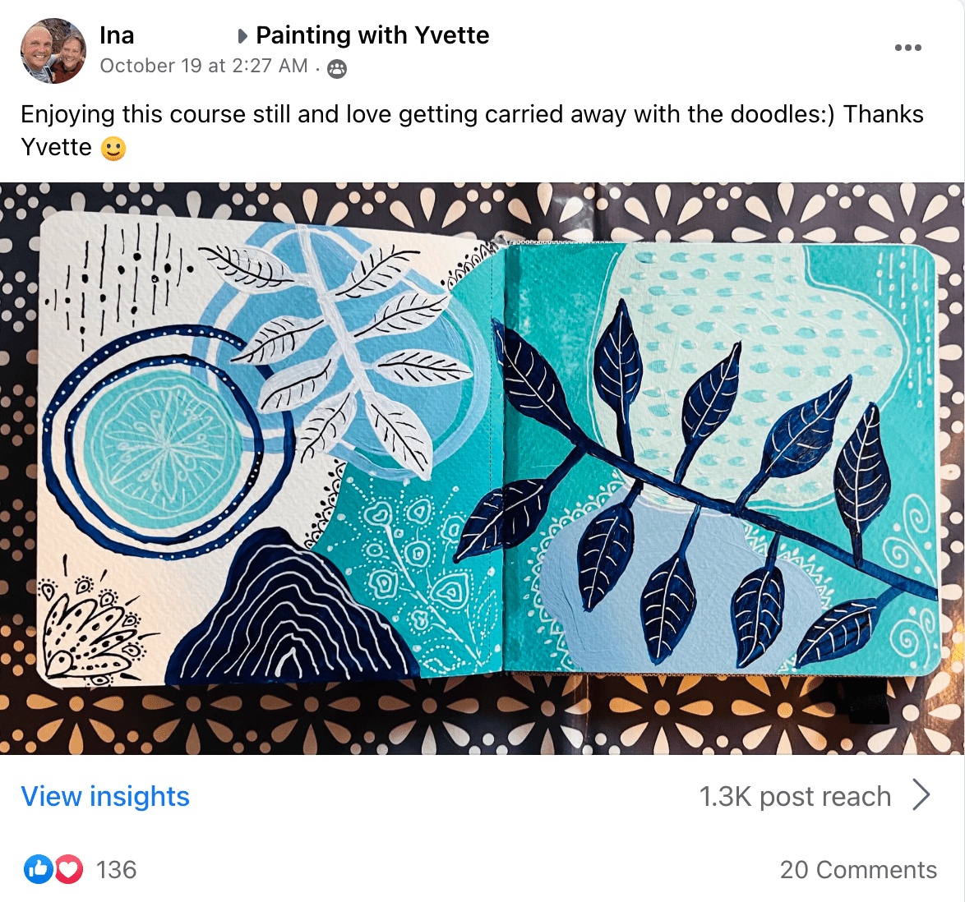
Task: Expand post reach with the chevron arrow
Action: [x=921, y=795]
